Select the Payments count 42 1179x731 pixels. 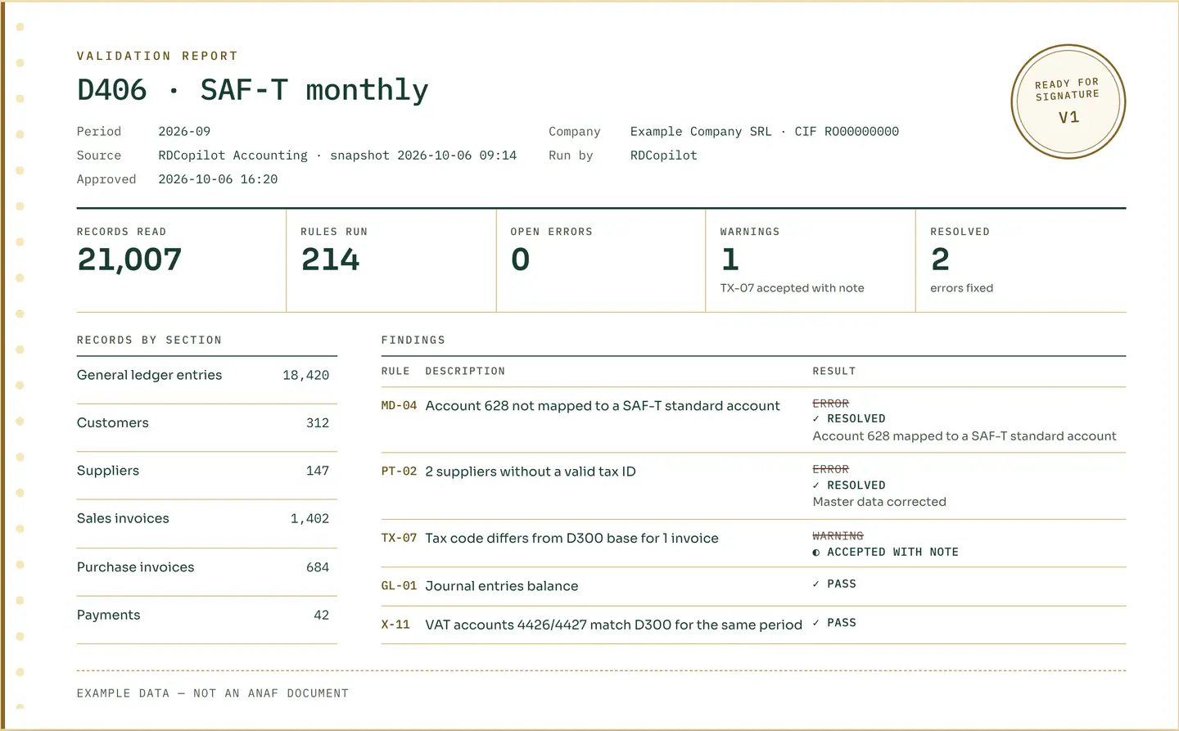point(321,615)
